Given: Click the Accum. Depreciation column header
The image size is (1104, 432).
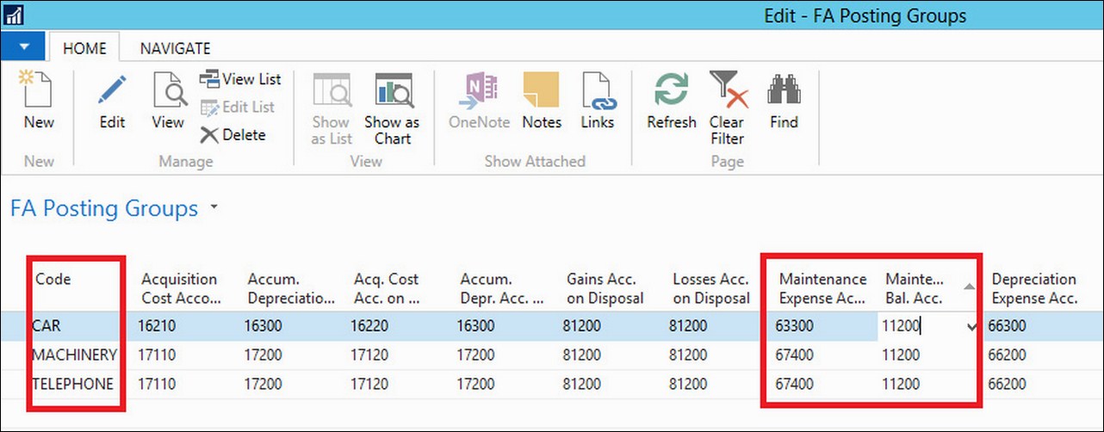Looking at the screenshot, I should coord(291,289).
